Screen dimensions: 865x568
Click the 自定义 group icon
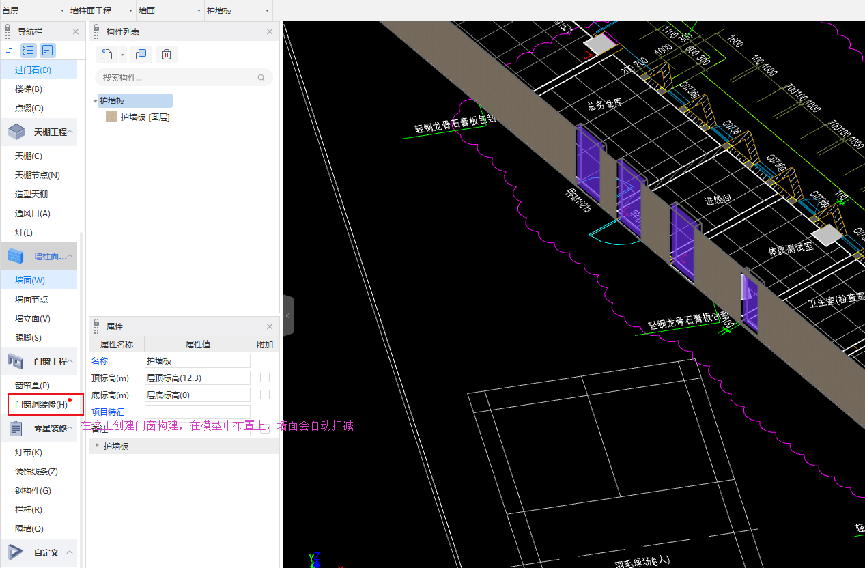point(16,552)
